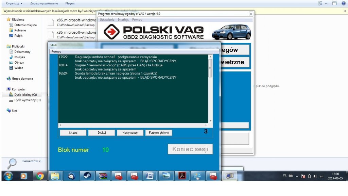Click the fault list scrollbar up arrow

click(210, 57)
